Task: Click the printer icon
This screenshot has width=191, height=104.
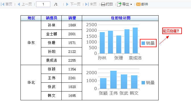Action: click(x=103, y=4)
